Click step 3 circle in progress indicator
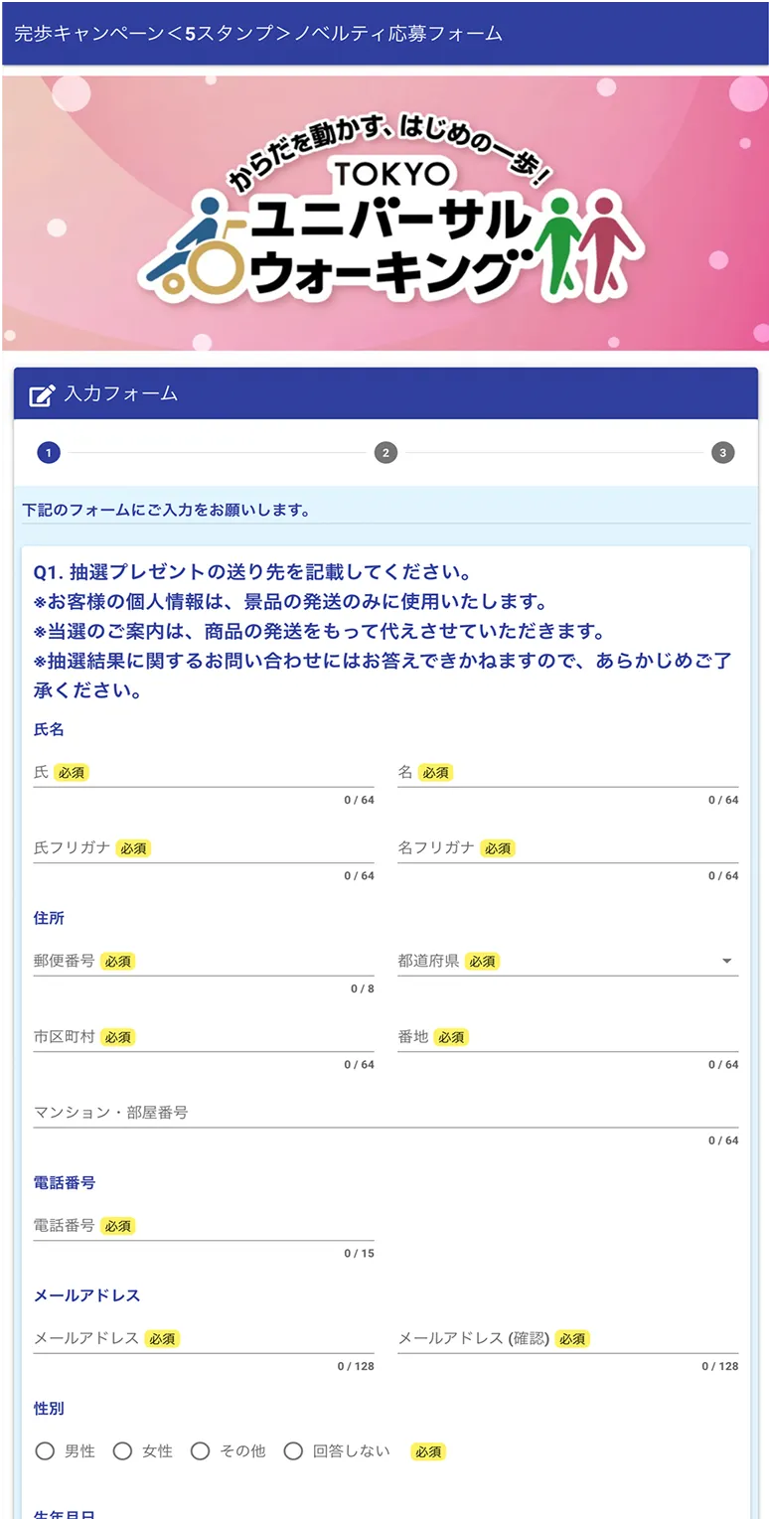The width and height of the screenshot is (769, 1519). click(x=722, y=453)
